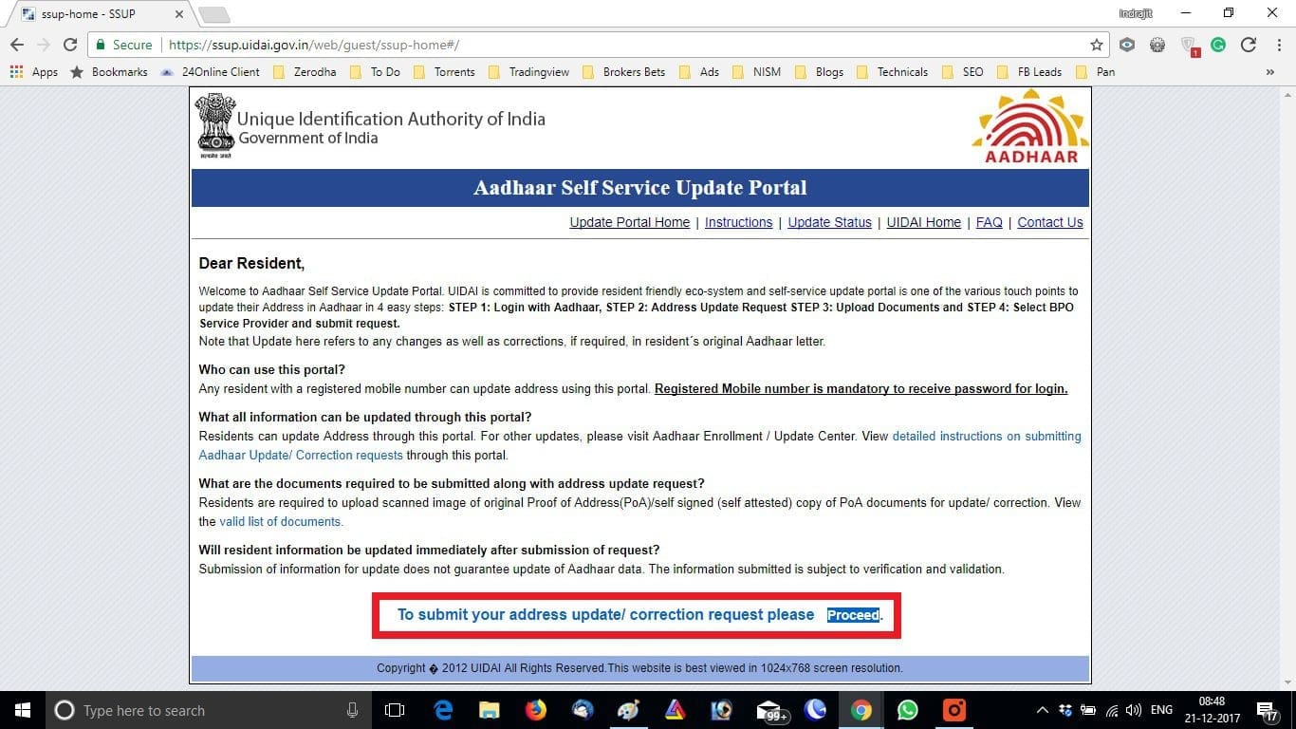Click the Proceed button
1296x729 pixels.
tap(852, 615)
